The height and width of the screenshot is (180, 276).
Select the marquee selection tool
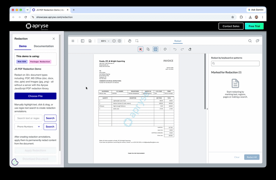pos(137,41)
